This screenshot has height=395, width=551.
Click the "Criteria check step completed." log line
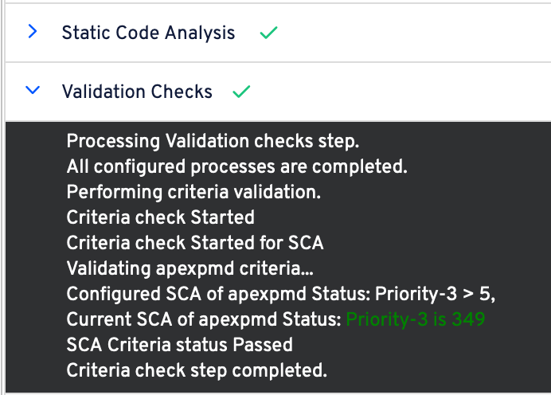197,370
